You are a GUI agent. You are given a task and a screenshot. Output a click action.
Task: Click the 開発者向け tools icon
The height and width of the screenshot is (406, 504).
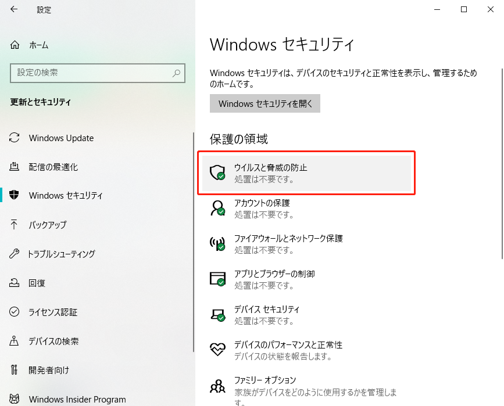tap(14, 370)
